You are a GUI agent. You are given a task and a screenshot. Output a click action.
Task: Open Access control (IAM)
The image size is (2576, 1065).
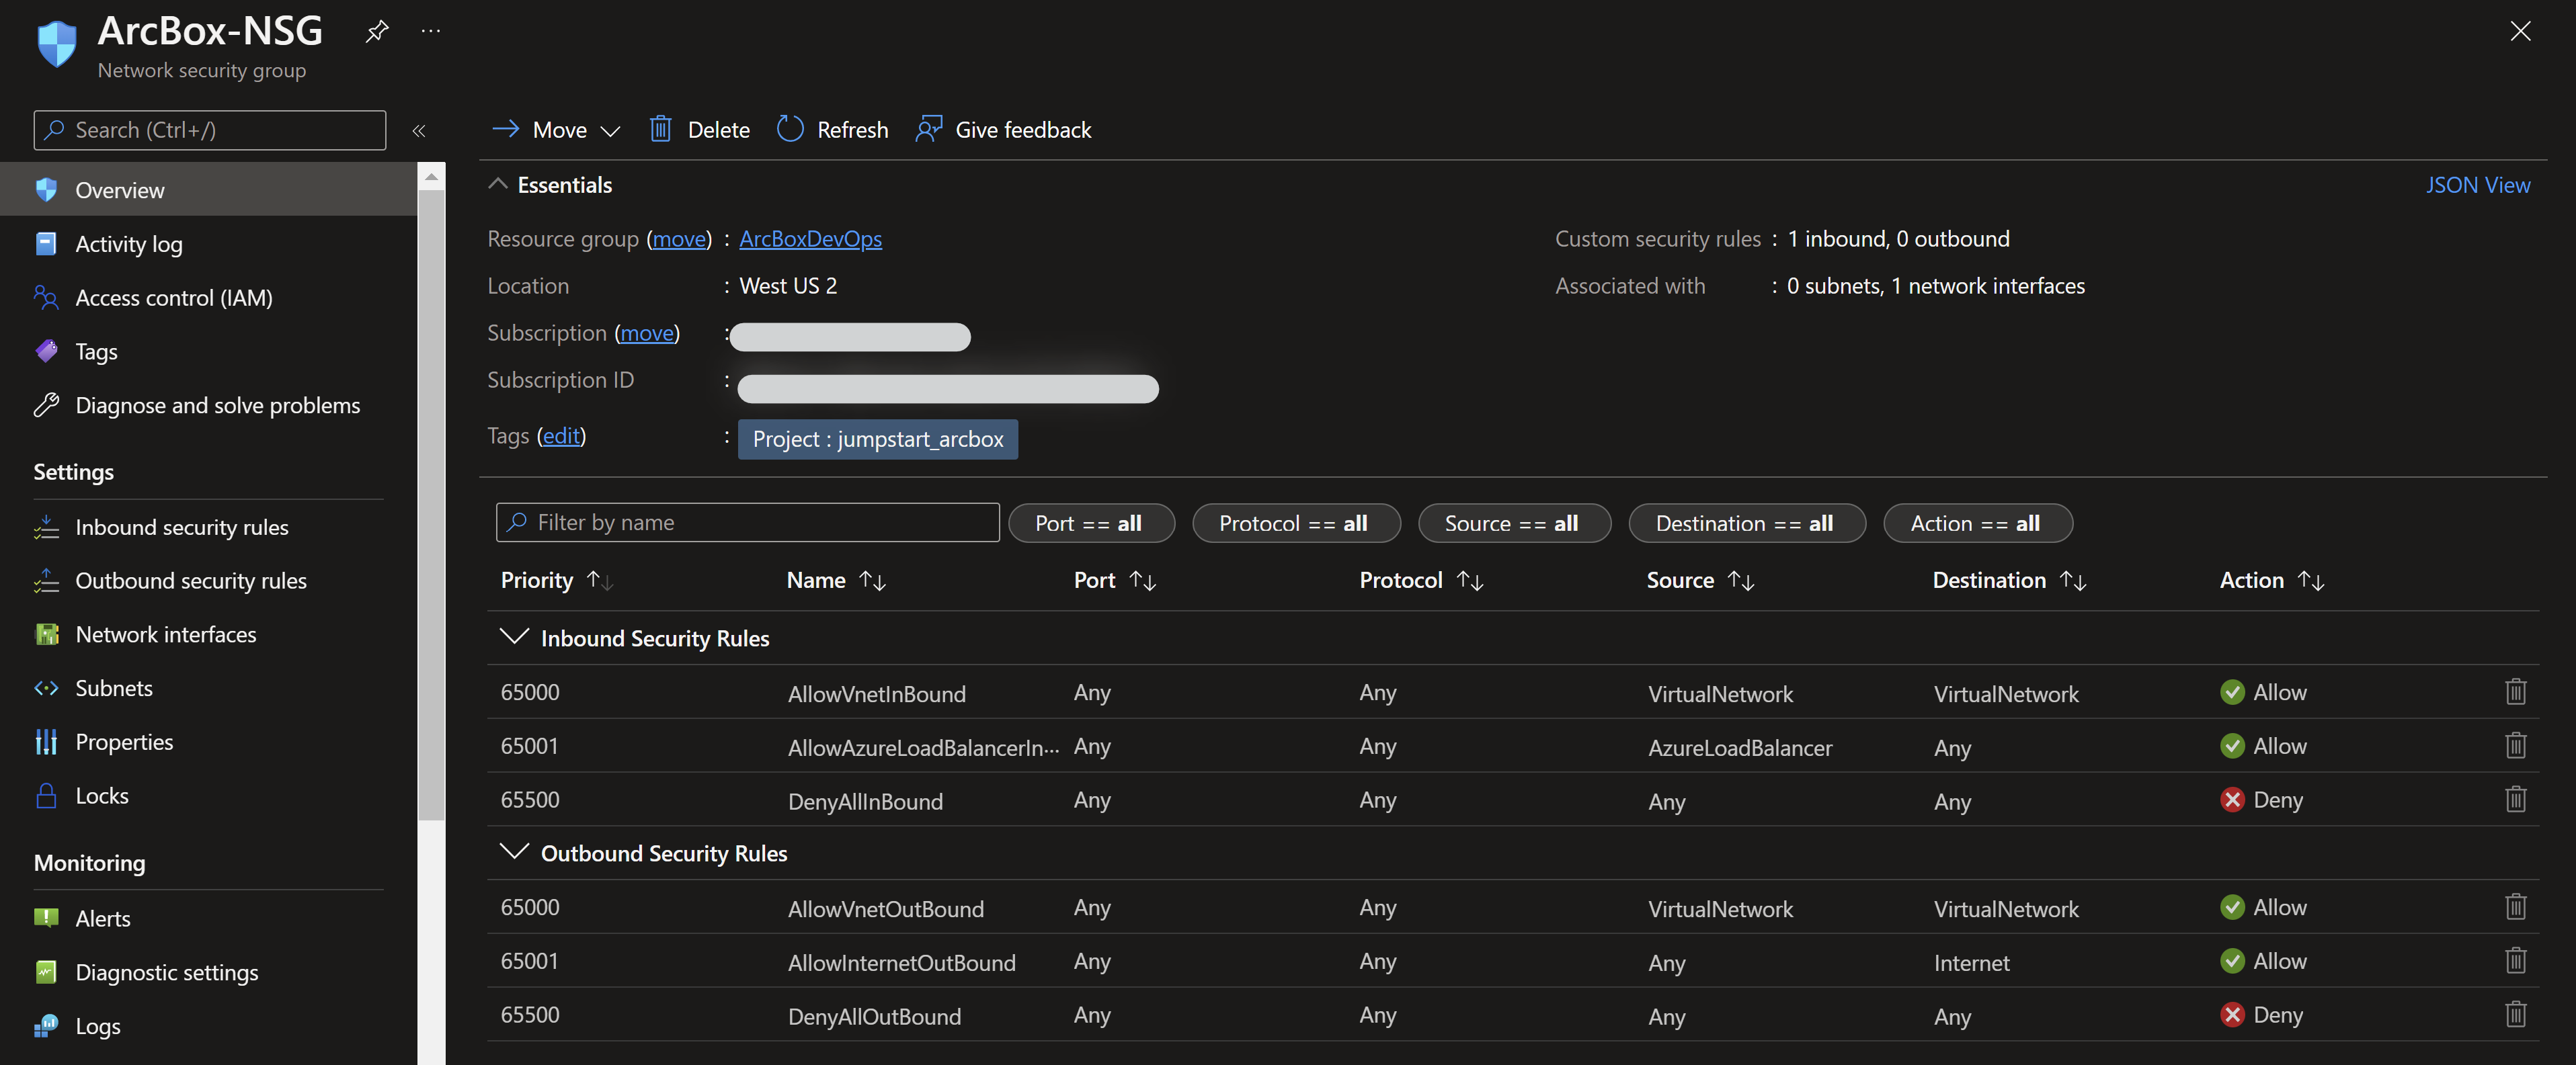(208, 298)
